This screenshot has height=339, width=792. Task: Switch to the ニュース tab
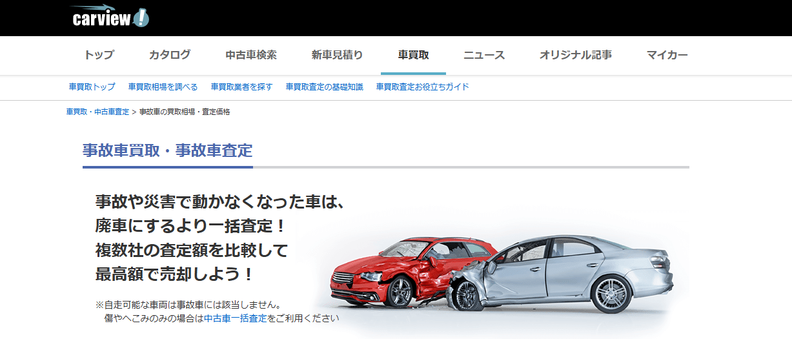coord(484,55)
